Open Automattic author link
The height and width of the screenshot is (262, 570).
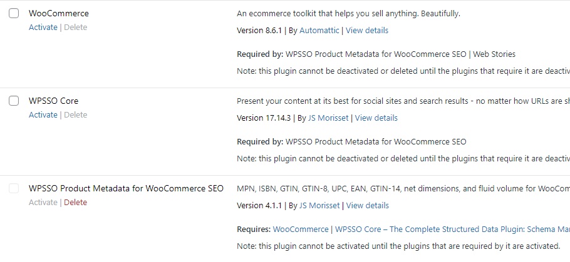pos(319,30)
